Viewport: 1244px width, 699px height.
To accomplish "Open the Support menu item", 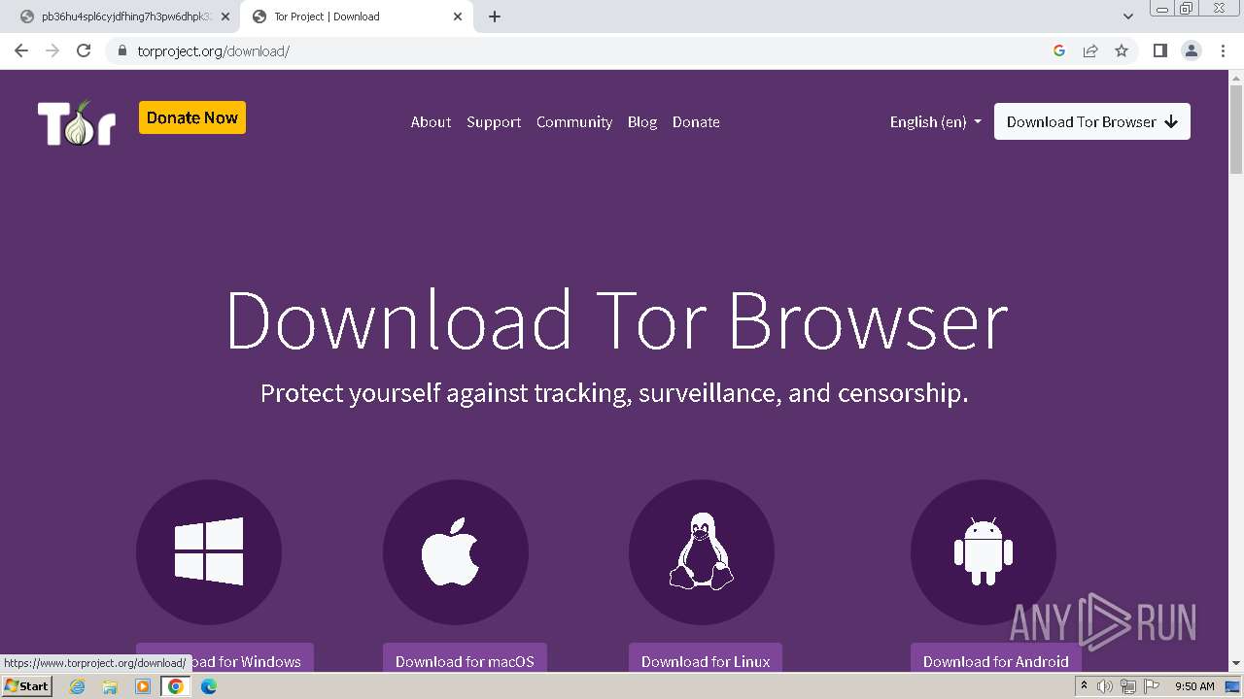I will pyautogui.click(x=494, y=121).
